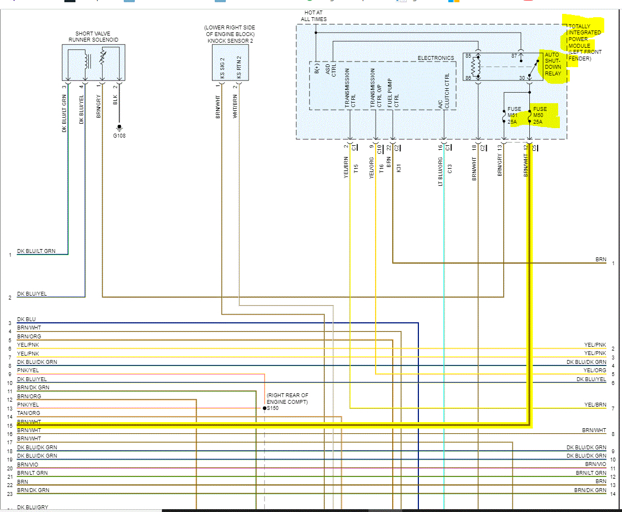Click the KS RTN 2 pin label
Image resolution: width=622 pixels, height=512 pixels.
[x=239, y=67]
